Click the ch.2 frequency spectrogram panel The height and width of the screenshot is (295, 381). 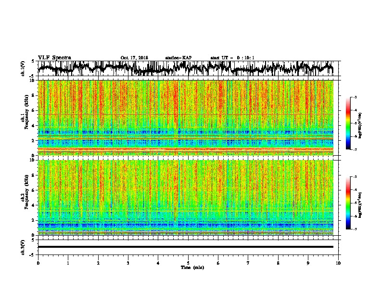click(186, 198)
